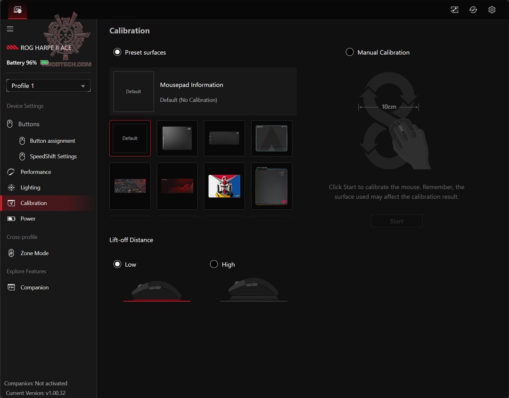
Task: Select the Gundam mousepad preset
Action: (x=224, y=186)
